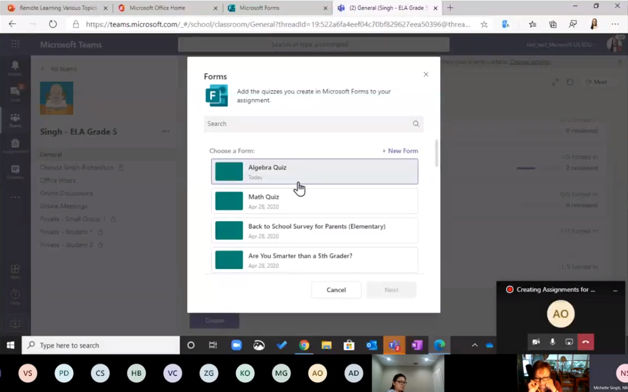Click the Forms dialog scrollbar
Viewport: 628px width, 392px height.
pyautogui.click(x=436, y=154)
